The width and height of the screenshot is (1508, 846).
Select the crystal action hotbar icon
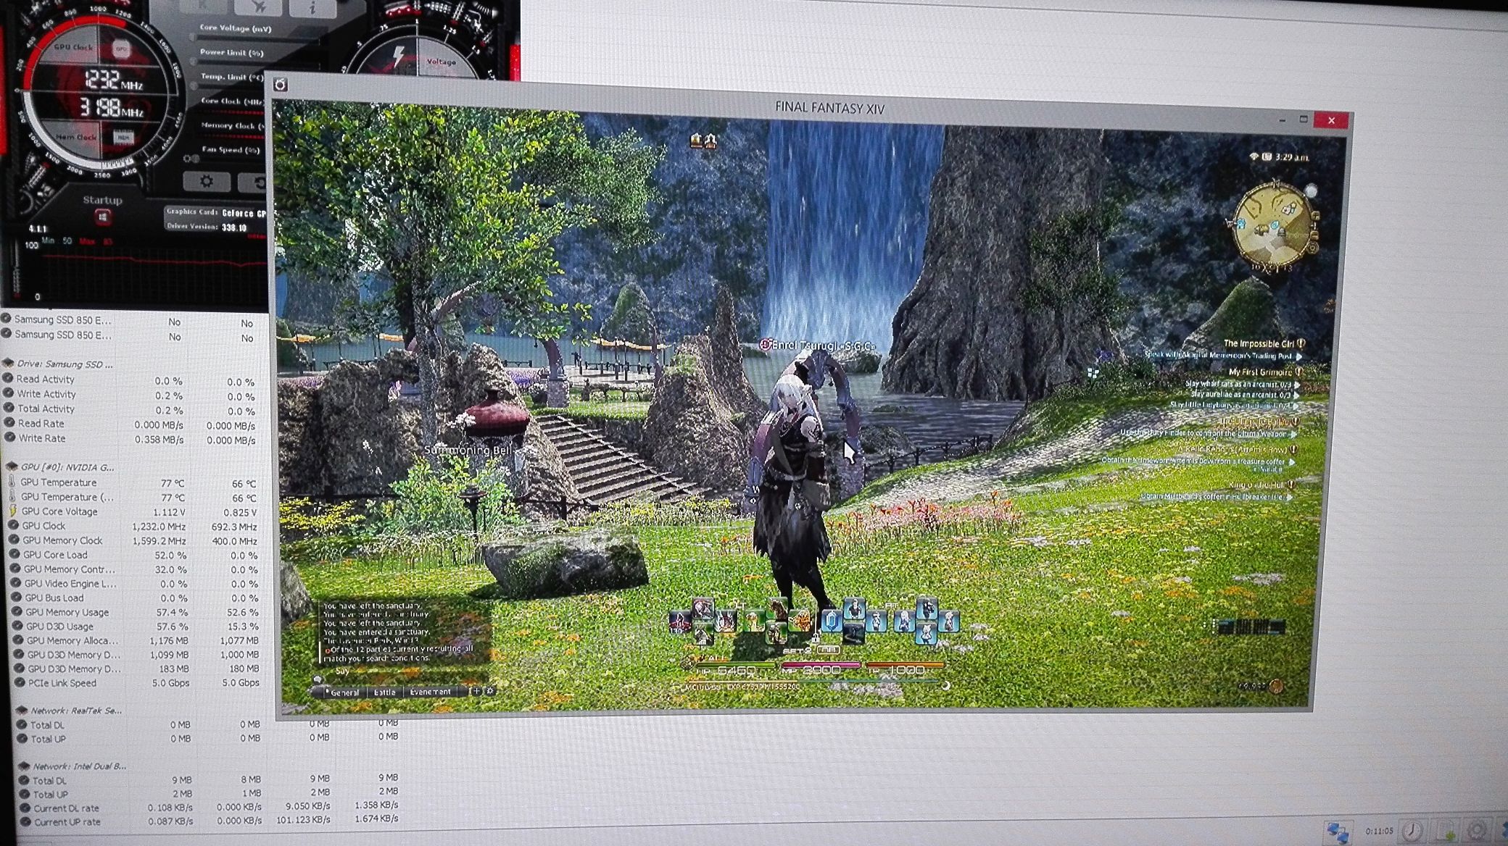831,621
